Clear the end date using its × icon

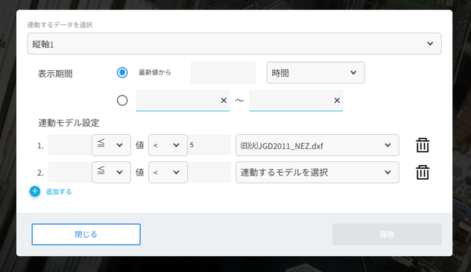tap(337, 100)
